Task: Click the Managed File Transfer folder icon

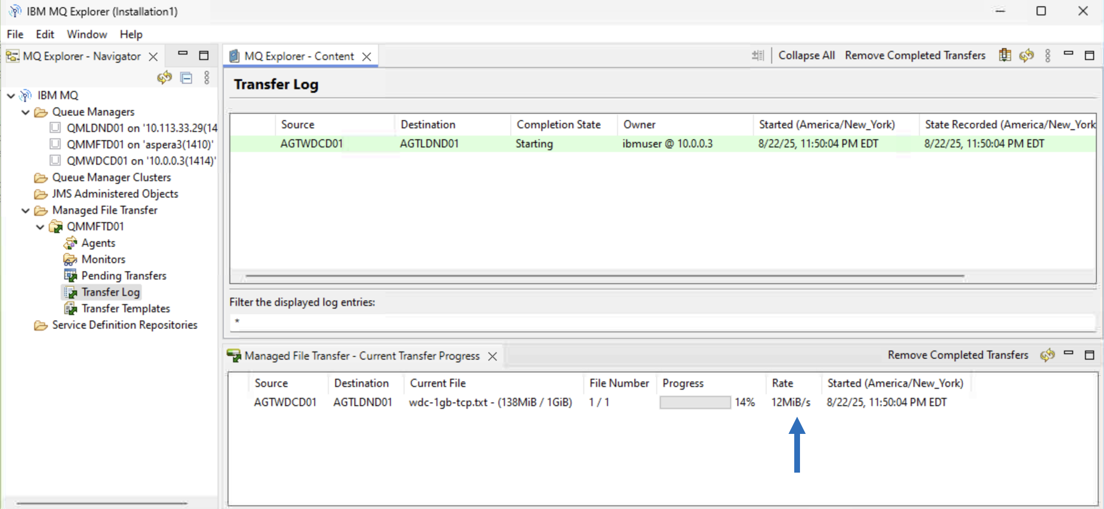Action: [x=41, y=210]
